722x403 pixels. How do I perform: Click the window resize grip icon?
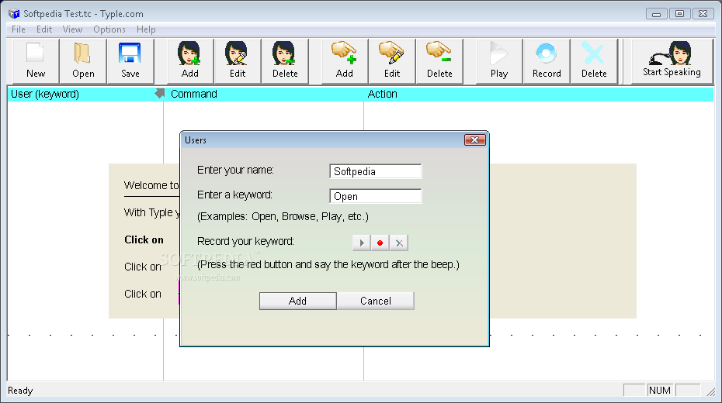pos(711,391)
